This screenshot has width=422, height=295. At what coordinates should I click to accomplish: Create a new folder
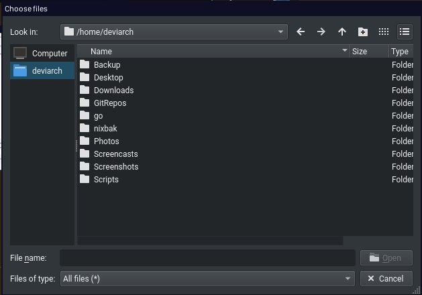point(363,32)
